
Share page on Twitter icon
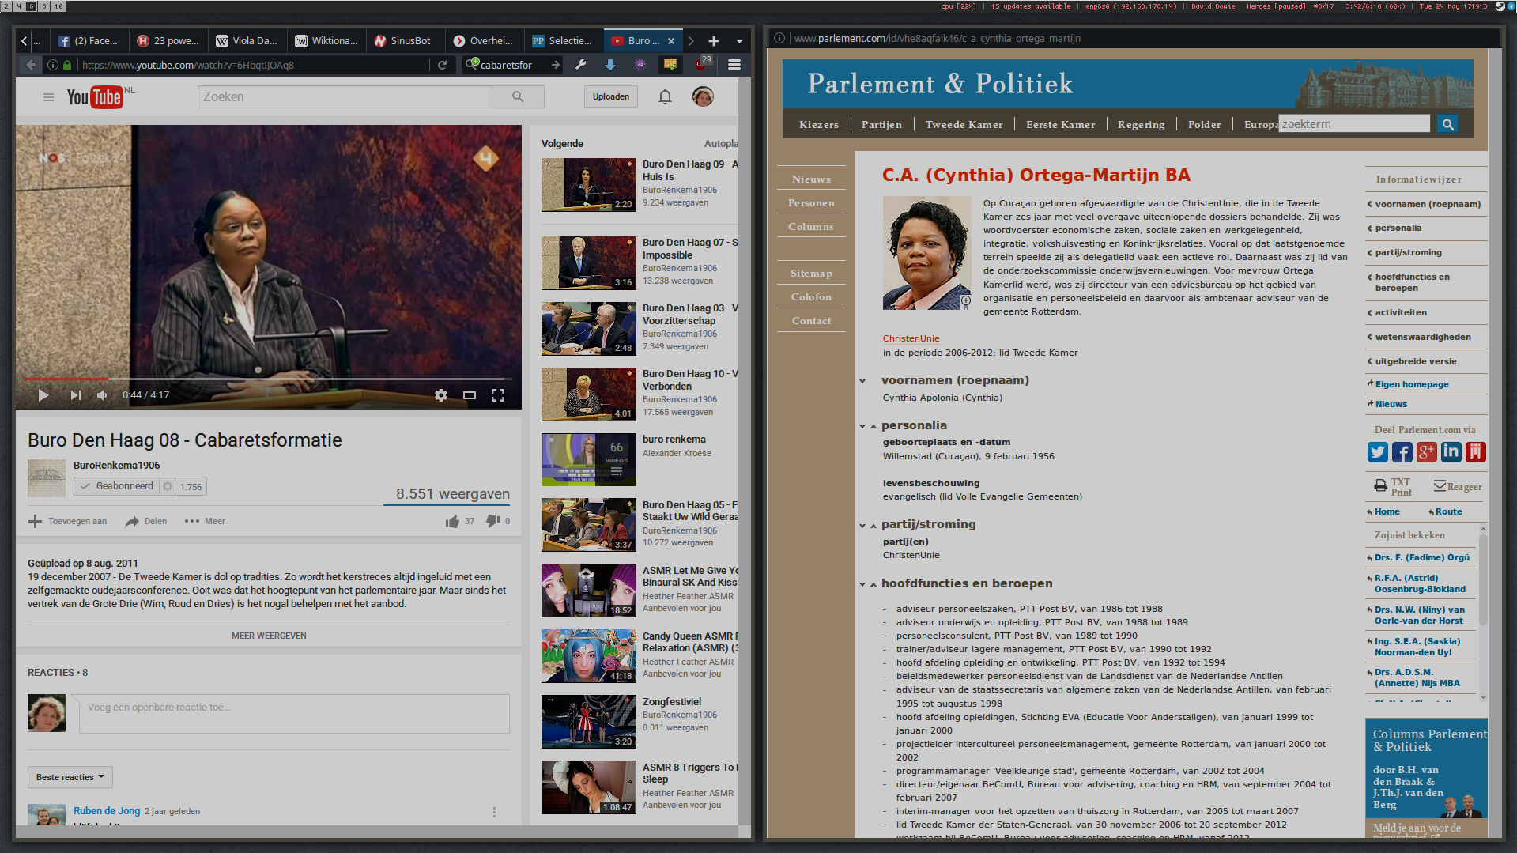pos(1377,452)
